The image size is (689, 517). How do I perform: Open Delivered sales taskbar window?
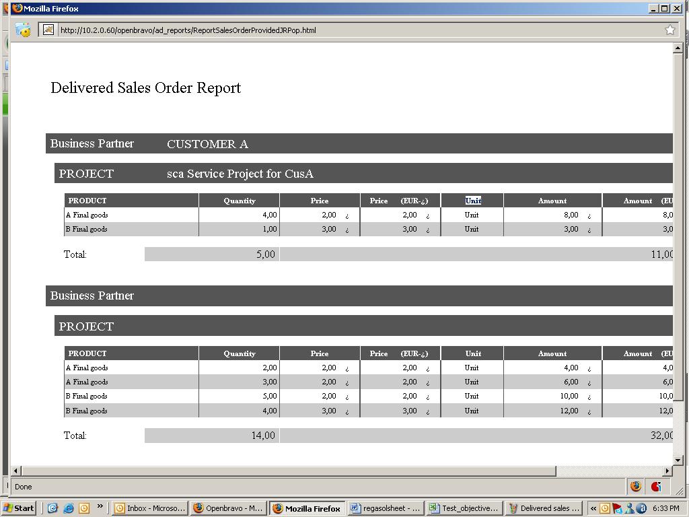[544, 508]
